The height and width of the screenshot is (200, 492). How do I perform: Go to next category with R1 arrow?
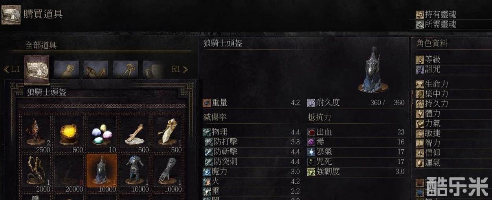(x=180, y=69)
